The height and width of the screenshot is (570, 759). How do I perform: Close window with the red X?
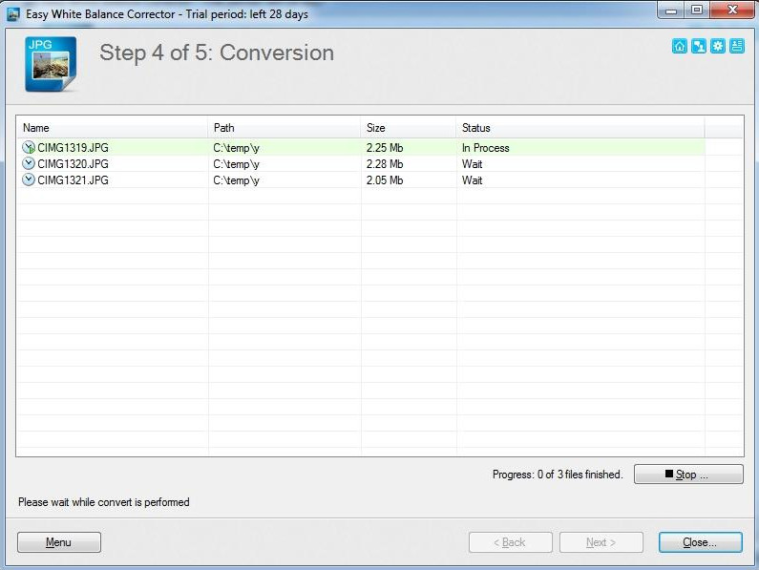pyautogui.click(x=732, y=11)
